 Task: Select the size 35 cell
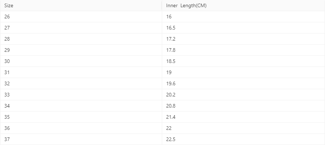(x=7, y=117)
